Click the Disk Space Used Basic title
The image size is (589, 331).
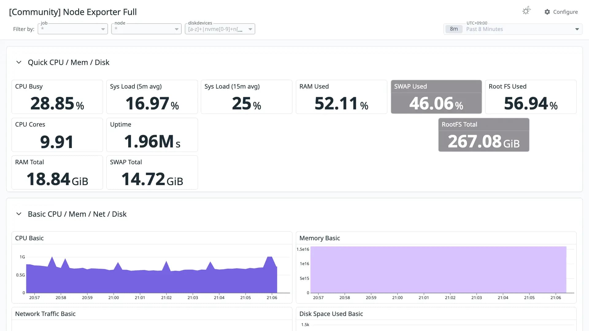click(331, 314)
